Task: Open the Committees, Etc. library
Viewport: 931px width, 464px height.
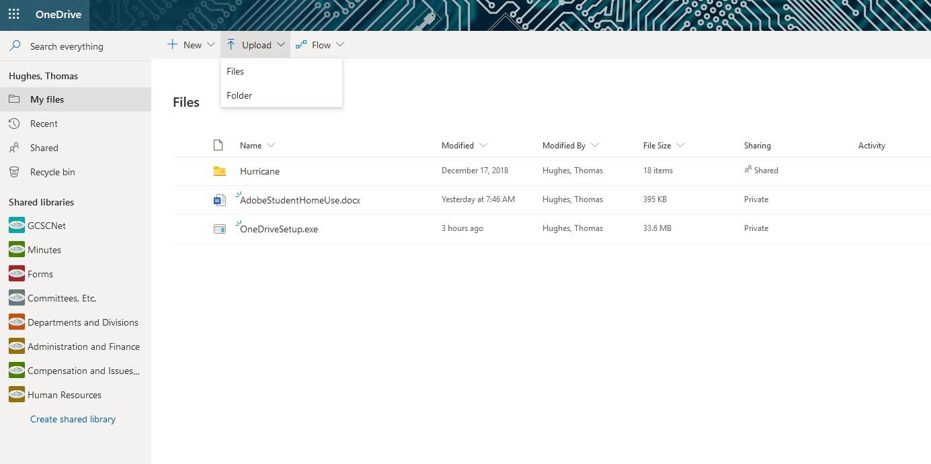Action: click(x=75, y=298)
